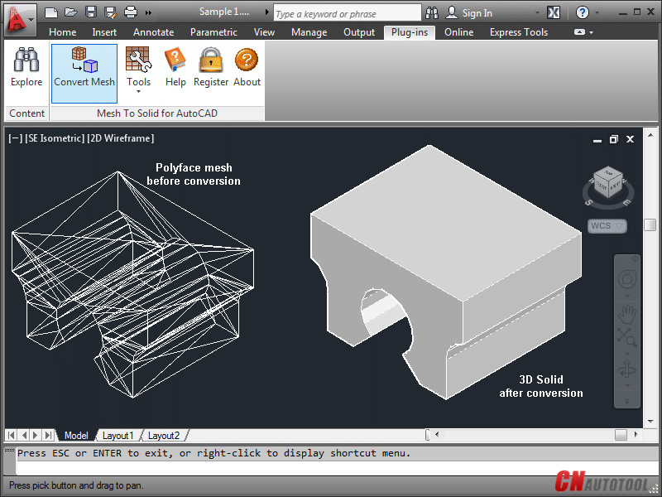Screen dimensions: 662x497
Task: Select the Pan hand tool on navigation bar
Action: click(627, 315)
